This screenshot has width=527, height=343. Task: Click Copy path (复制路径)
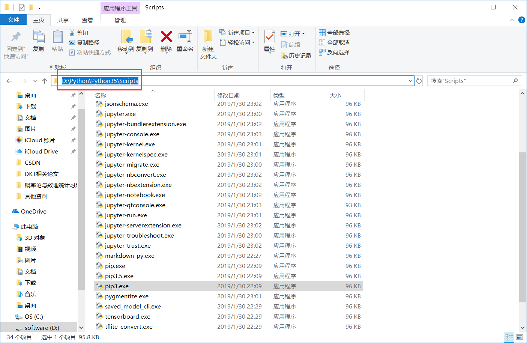(84, 43)
